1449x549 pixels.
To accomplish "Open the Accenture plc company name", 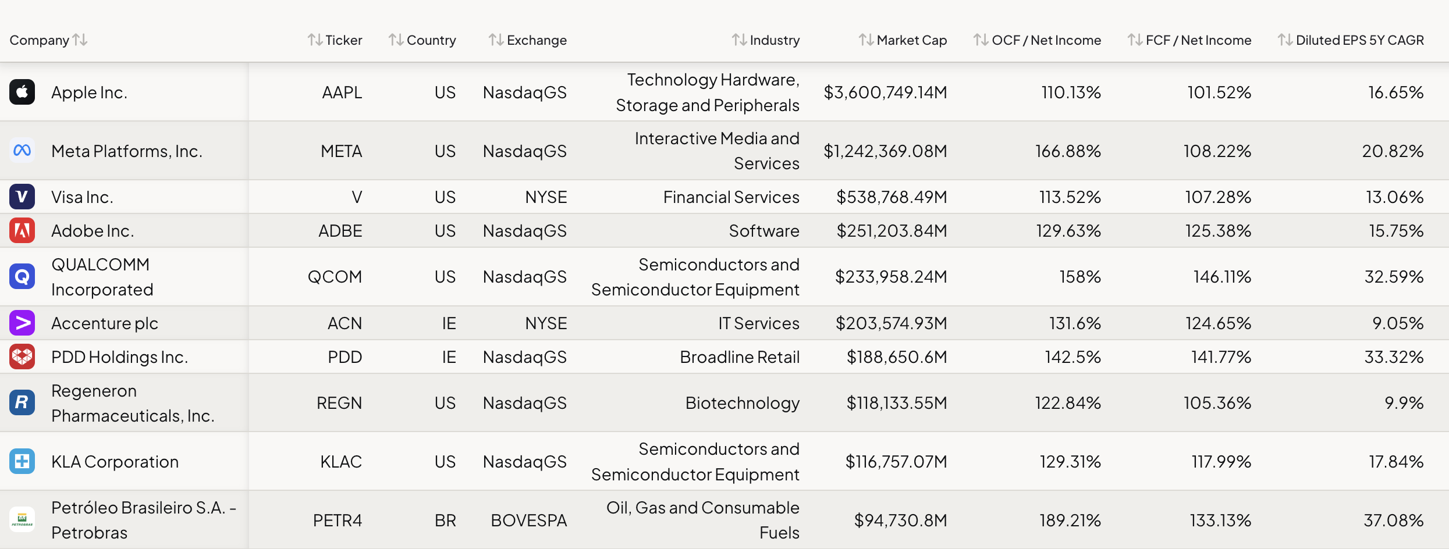I will (x=105, y=323).
